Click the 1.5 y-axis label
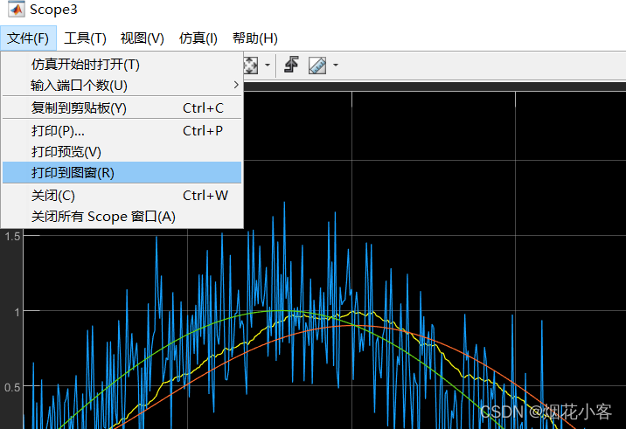The width and height of the screenshot is (626, 429). [x=12, y=236]
